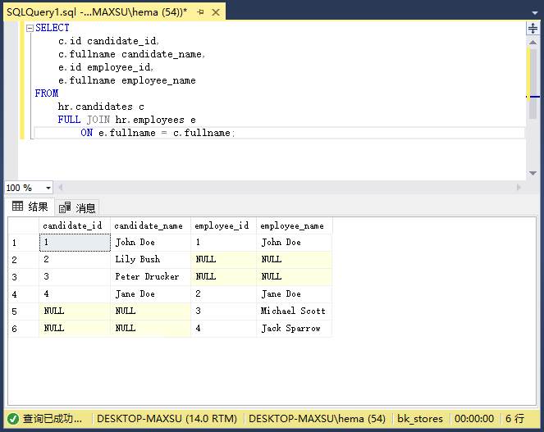This screenshot has height=432, width=544.
Task: Click the editor scroll up arrow
Action: tap(533, 43)
